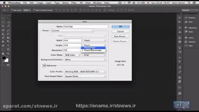Open the Paths panel
This screenshot has height=112, width=199.
pos(189,46)
